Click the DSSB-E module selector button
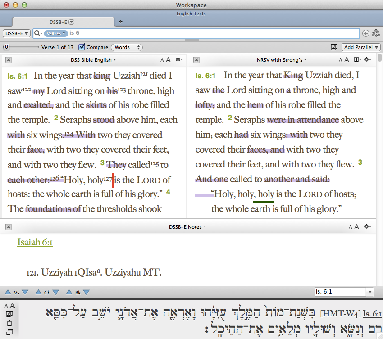 point(16,33)
